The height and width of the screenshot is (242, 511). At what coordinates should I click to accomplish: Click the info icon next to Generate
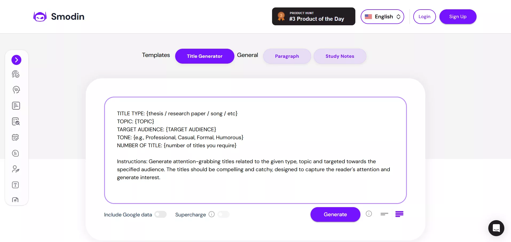click(x=369, y=214)
